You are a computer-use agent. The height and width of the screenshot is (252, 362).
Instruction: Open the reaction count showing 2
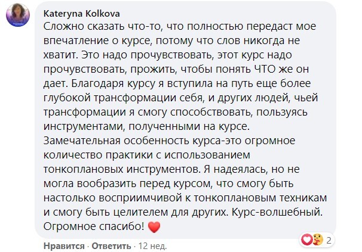click(x=329, y=241)
